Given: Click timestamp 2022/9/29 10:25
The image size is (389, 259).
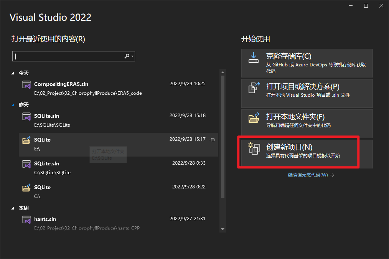Looking at the screenshot, I should (x=188, y=84).
